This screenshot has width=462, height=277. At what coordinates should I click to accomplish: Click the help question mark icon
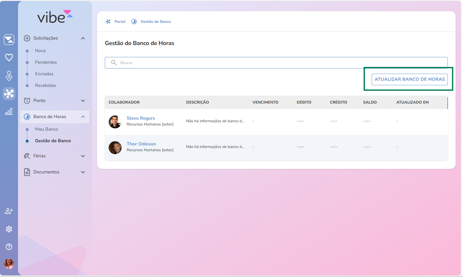(x=9, y=247)
